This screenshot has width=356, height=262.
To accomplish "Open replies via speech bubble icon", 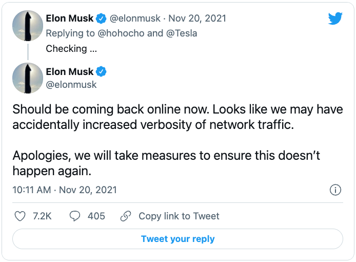I will (x=75, y=216).
